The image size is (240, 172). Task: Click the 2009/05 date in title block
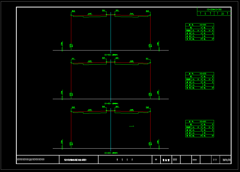(x=226, y=160)
